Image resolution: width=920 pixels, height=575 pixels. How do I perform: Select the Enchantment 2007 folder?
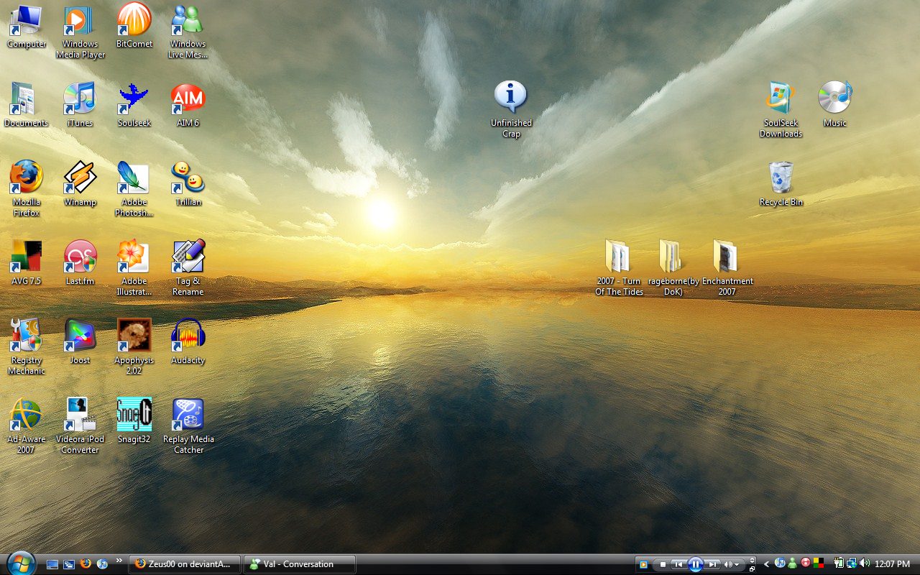727,268
